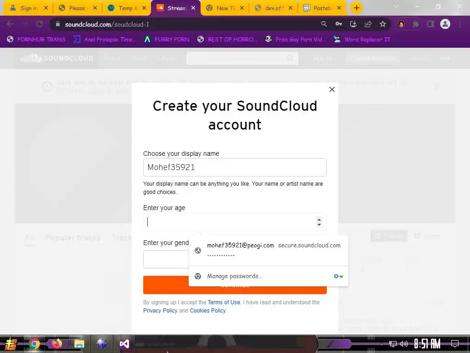This screenshot has height=353, width=470.
Task: Open the Cookies Policy link
Action: (x=208, y=311)
